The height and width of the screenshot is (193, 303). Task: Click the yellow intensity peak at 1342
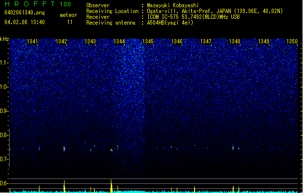pos(65,187)
